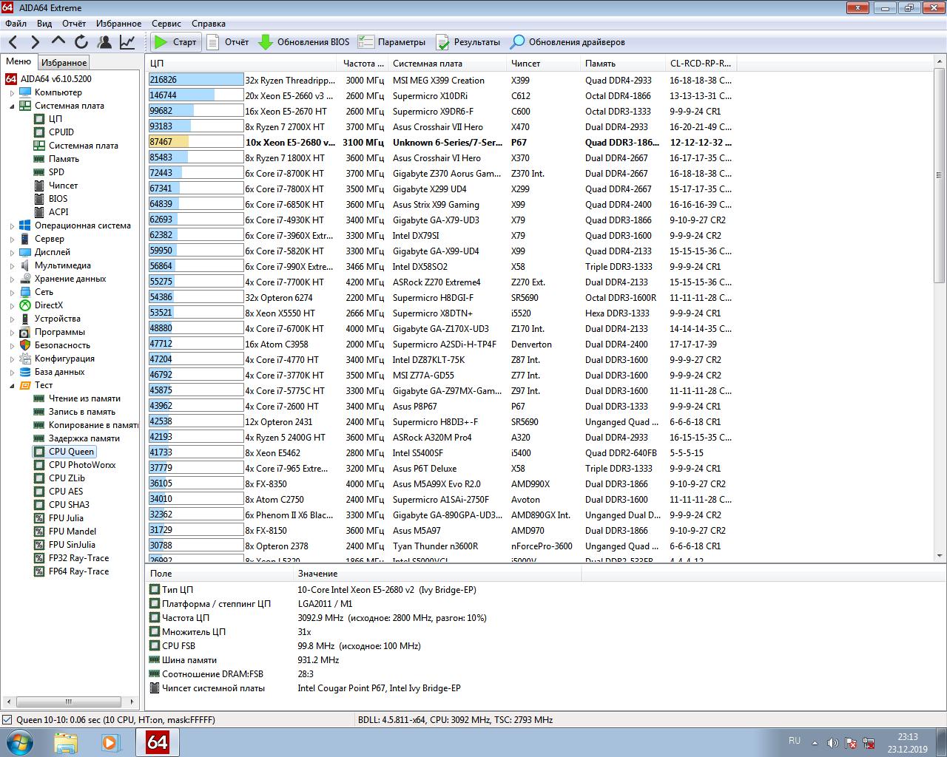Toggle the Queen 10-10 status checkbox
The height and width of the screenshot is (757, 947).
(x=7, y=719)
